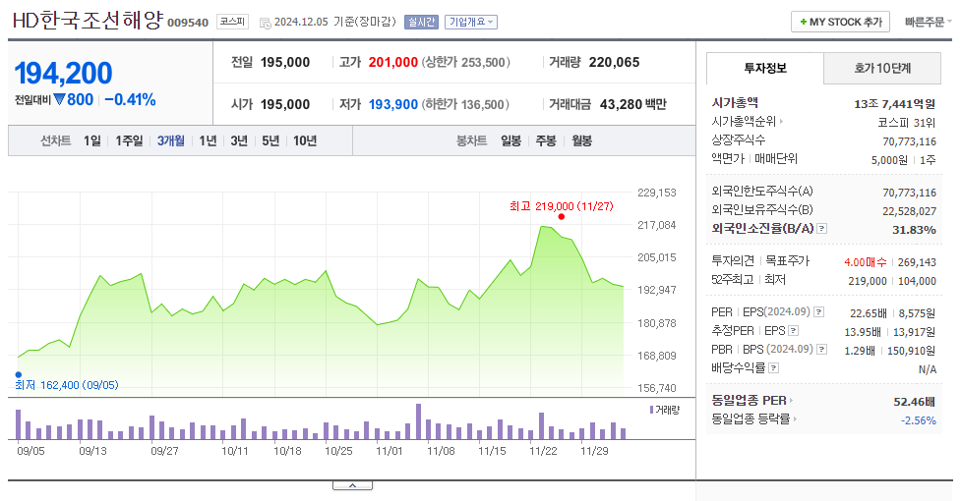Show the 일봉 candlestick chart
The height and width of the screenshot is (501, 961).
point(511,141)
